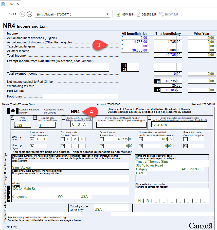Click first exempt income amount field
The height and width of the screenshot is (230, 217).
click(168, 65)
